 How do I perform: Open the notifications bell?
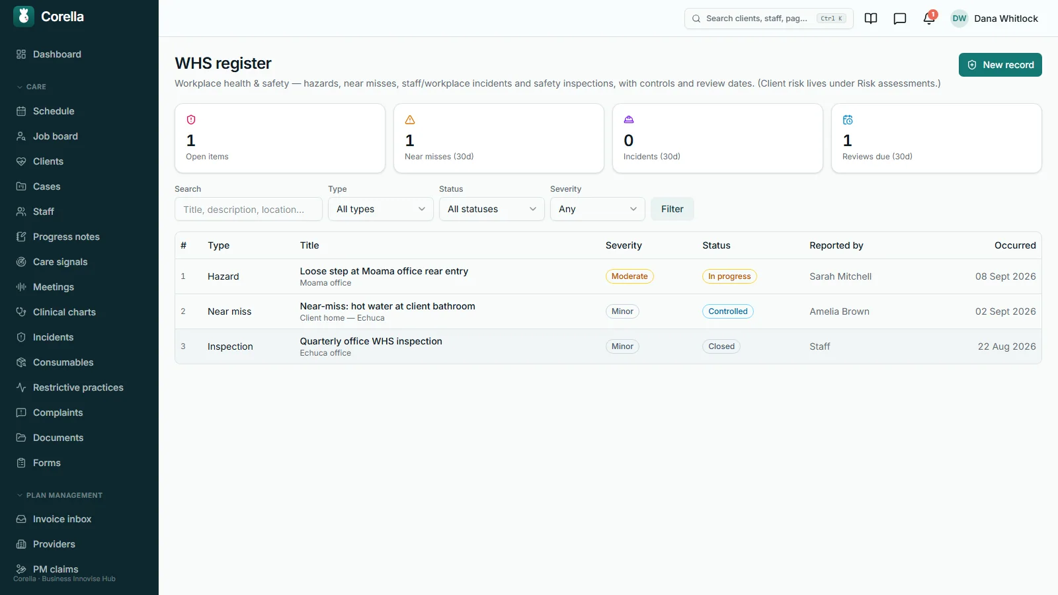coord(929,19)
